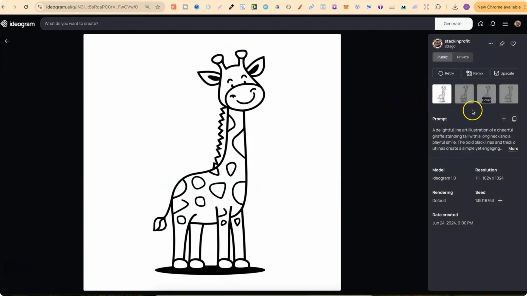Viewport: 527px width, 296px height.
Task: Copy the prompt with the copy icon
Action: click(514, 119)
